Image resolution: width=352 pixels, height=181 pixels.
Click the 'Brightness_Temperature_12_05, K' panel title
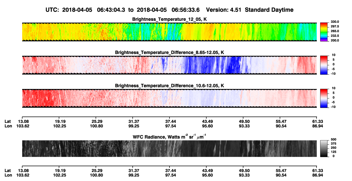click(170, 19)
